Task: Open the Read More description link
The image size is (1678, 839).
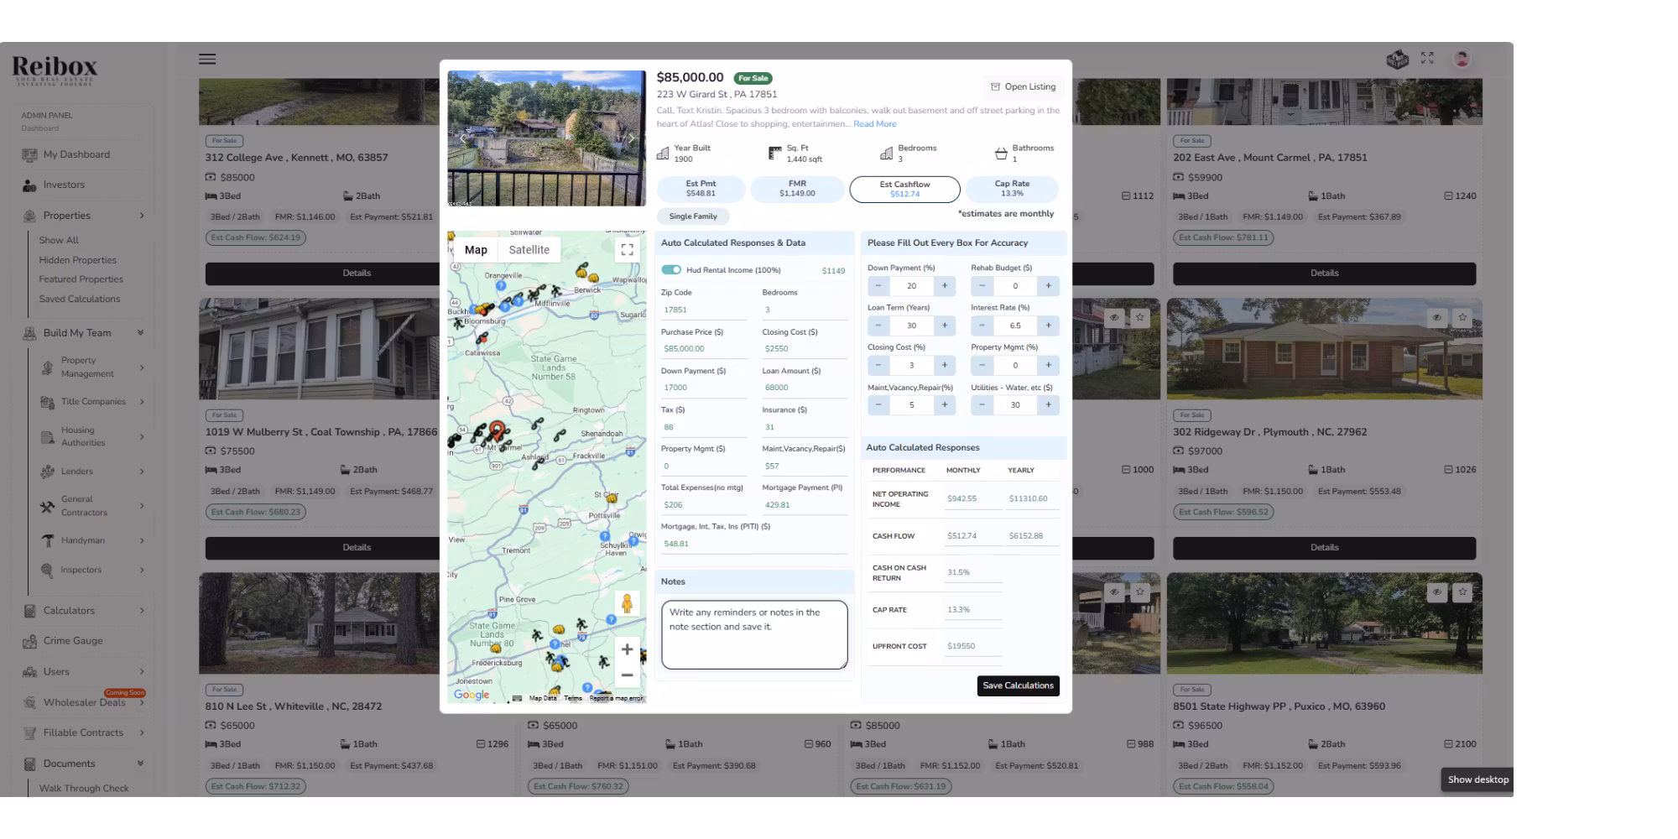Action: coord(874,124)
